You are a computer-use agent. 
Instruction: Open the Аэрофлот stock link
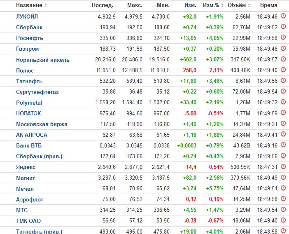[x=30, y=199]
